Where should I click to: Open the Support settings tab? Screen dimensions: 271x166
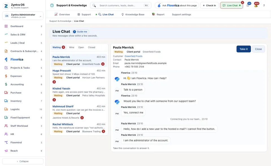point(182,14)
